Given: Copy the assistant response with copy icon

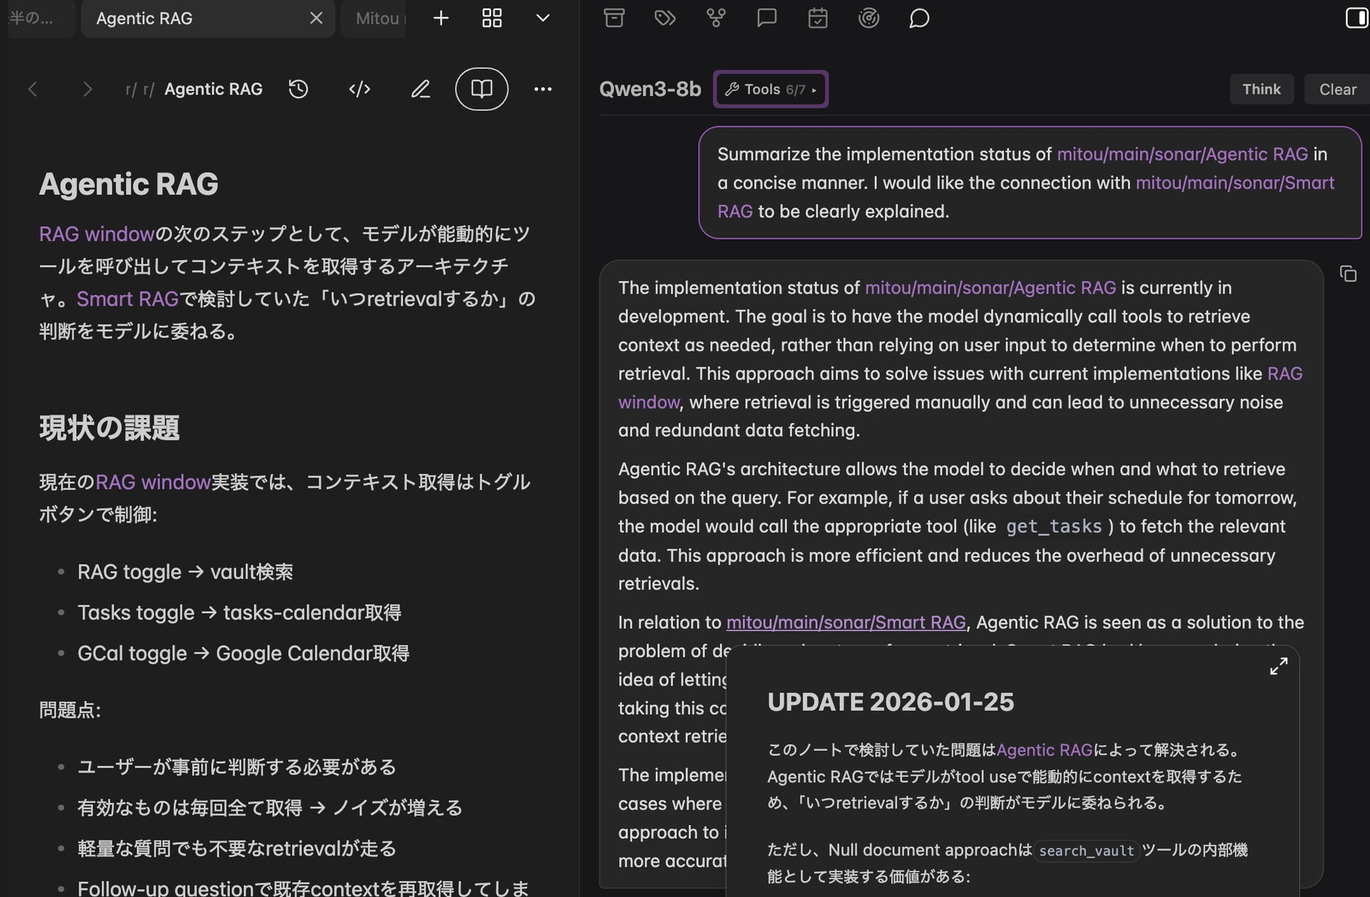Looking at the screenshot, I should (x=1348, y=274).
